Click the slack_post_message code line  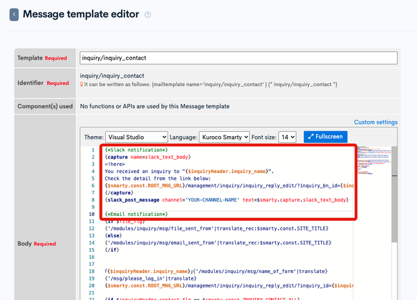click(x=227, y=200)
